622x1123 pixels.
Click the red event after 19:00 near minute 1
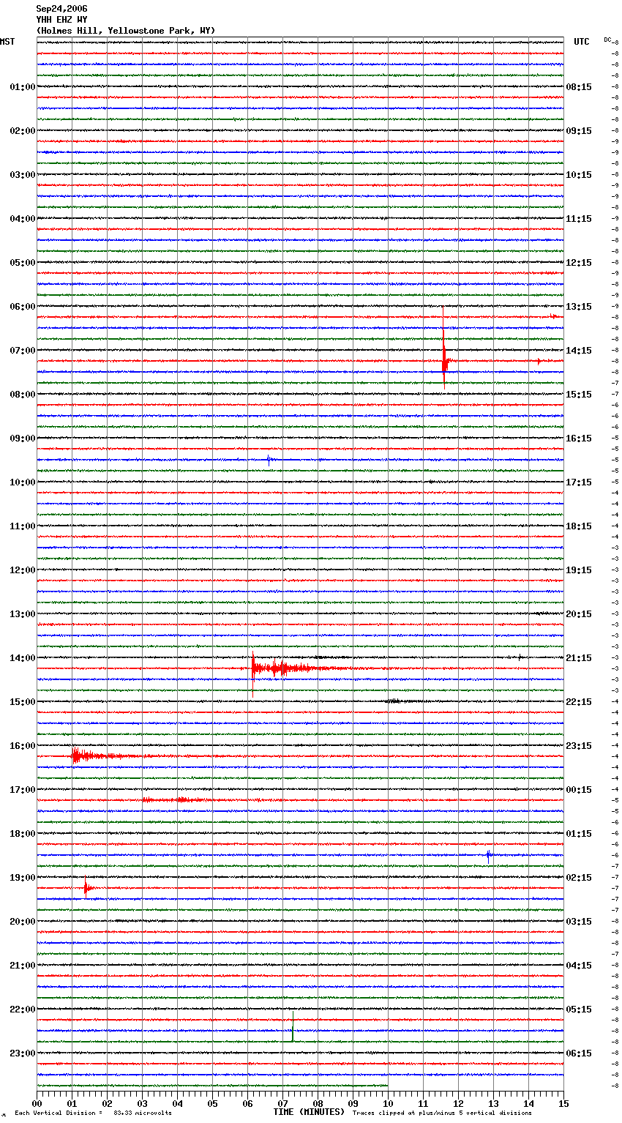[87, 887]
